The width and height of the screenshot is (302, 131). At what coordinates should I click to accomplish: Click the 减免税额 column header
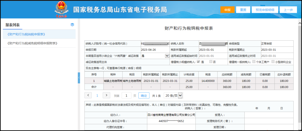246,75
